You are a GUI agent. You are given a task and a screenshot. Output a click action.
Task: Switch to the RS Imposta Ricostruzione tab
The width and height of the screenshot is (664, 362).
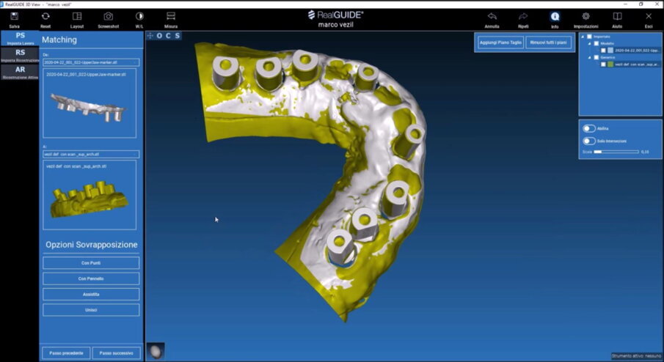coord(20,56)
